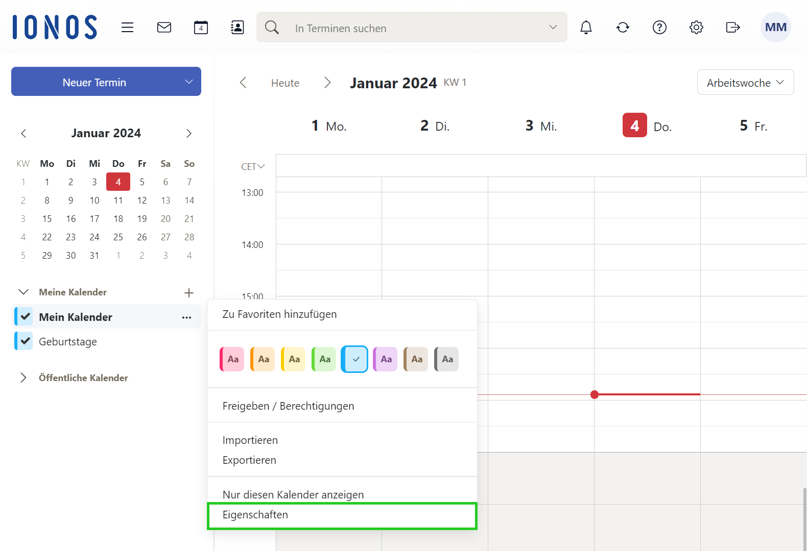Click the Januar 2024 mini calendar title
Image resolution: width=807 pixels, height=551 pixels.
[x=106, y=133]
